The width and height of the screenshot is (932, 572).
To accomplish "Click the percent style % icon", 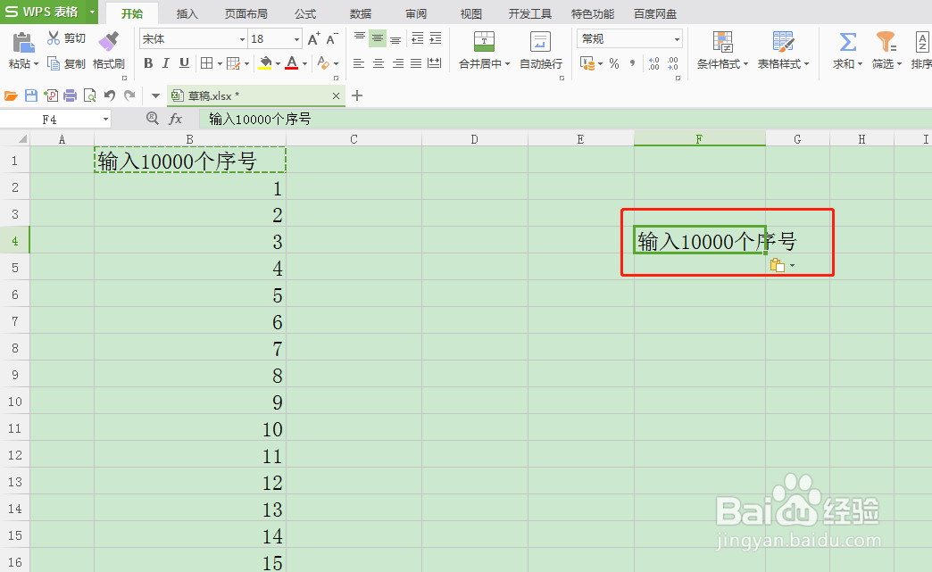I will coord(612,64).
